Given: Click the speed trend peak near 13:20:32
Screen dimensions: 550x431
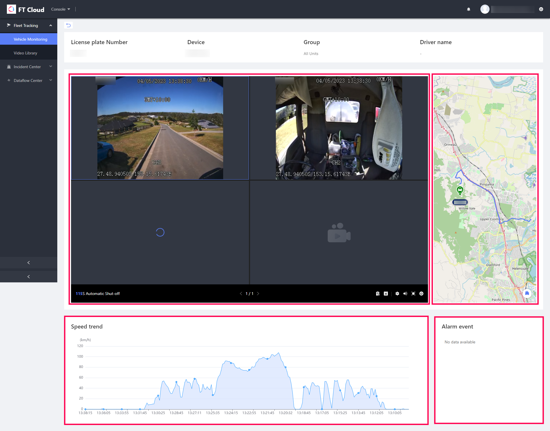Looking at the screenshot, I should pos(279,353).
